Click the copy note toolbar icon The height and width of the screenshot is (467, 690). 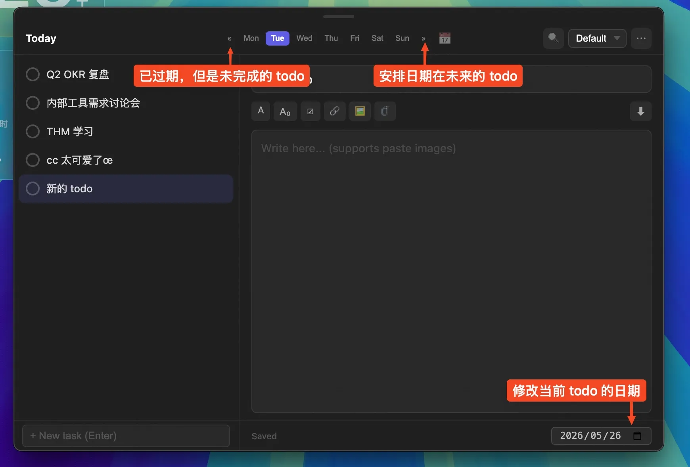385,111
